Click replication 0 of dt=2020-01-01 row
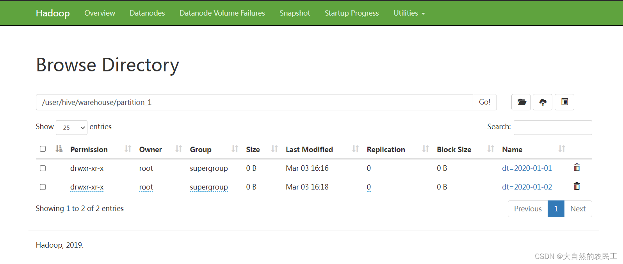The image size is (623, 264). pyautogui.click(x=369, y=168)
